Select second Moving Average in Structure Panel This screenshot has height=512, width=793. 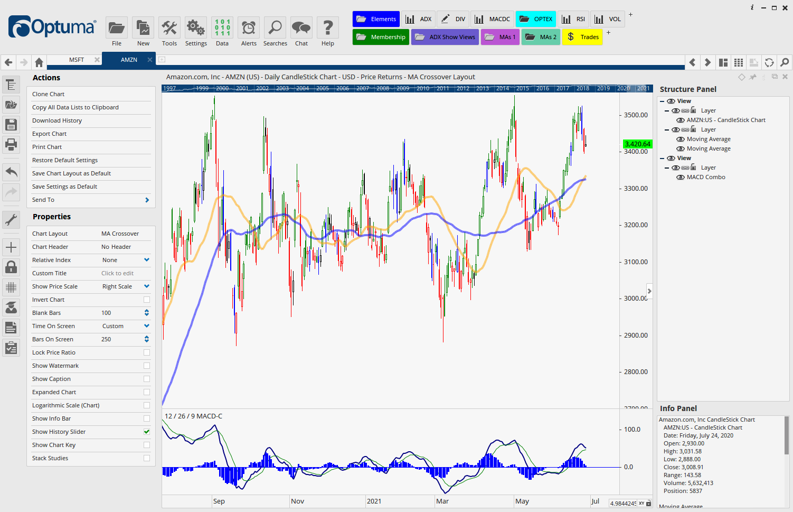pyautogui.click(x=709, y=149)
